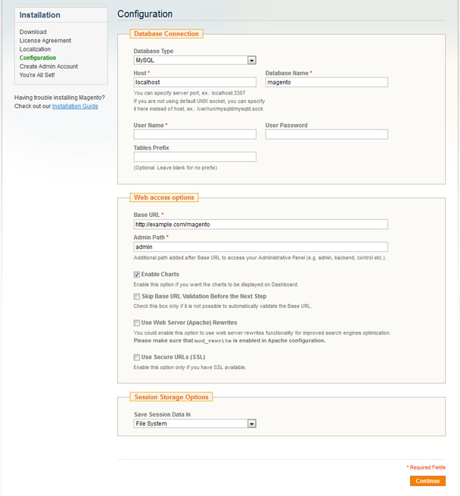This screenshot has width=460, height=496.
Task: Tick Skip Base URL Validation checkbox
Action: [137, 296]
